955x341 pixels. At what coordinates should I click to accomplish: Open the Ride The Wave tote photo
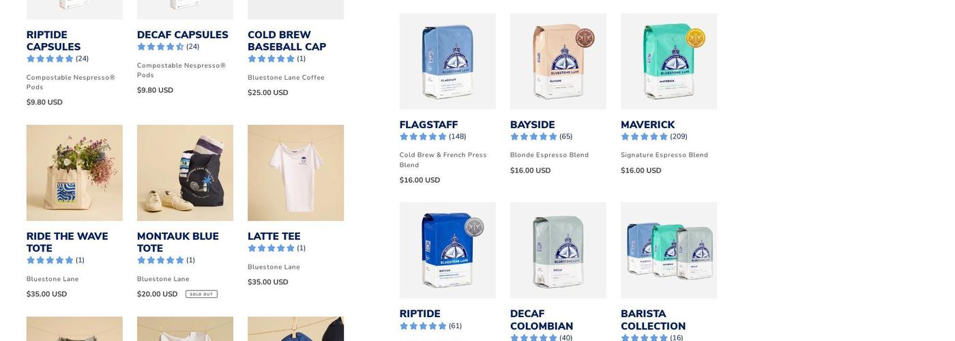point(74,173)
